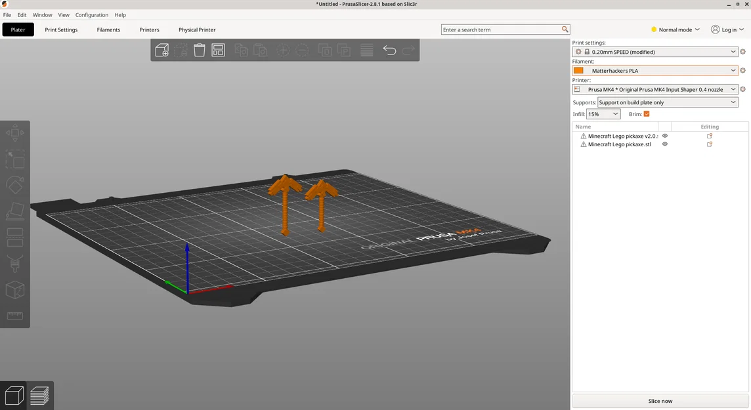Click the Remove instance minus icon
The height and width of the screenshot is (410, 751).
302,50
